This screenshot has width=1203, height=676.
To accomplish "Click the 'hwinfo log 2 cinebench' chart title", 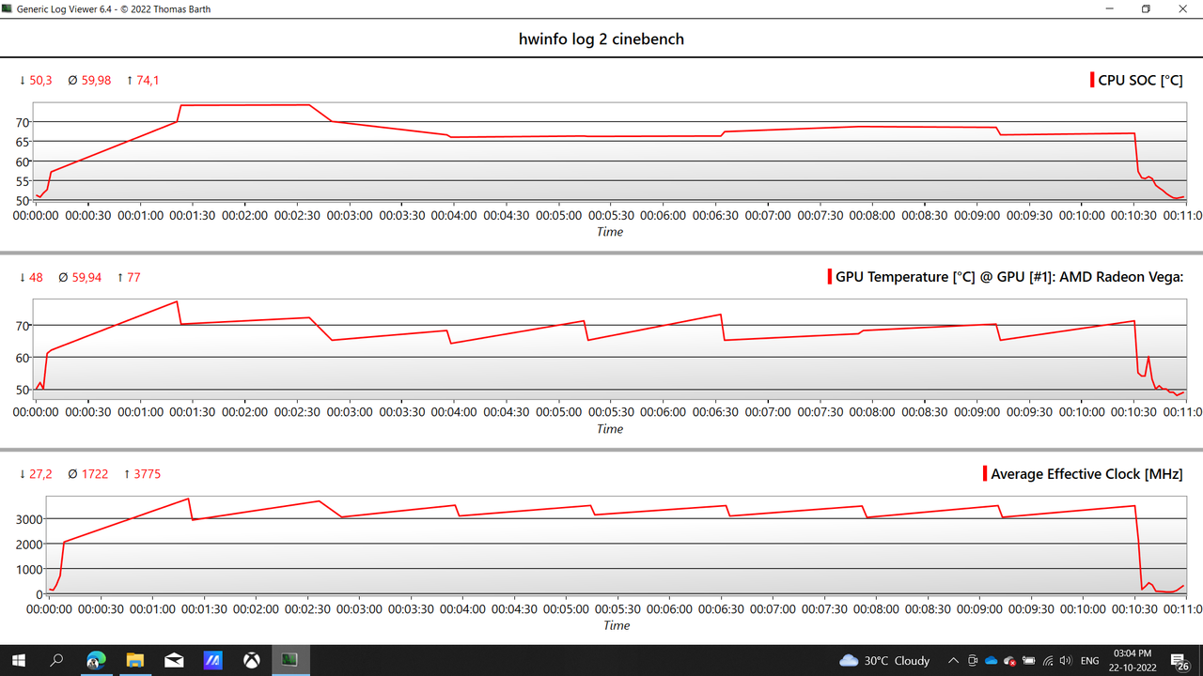I will (x=601, y=39).
